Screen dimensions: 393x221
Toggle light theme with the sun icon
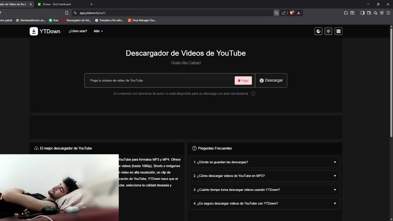pyautogui.click(x=329, y=31)
